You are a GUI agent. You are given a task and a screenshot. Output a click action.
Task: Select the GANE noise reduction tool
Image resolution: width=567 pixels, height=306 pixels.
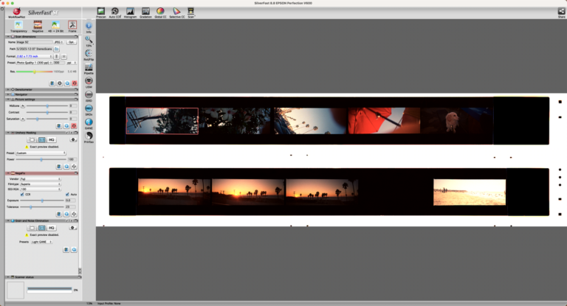point(89,122)
